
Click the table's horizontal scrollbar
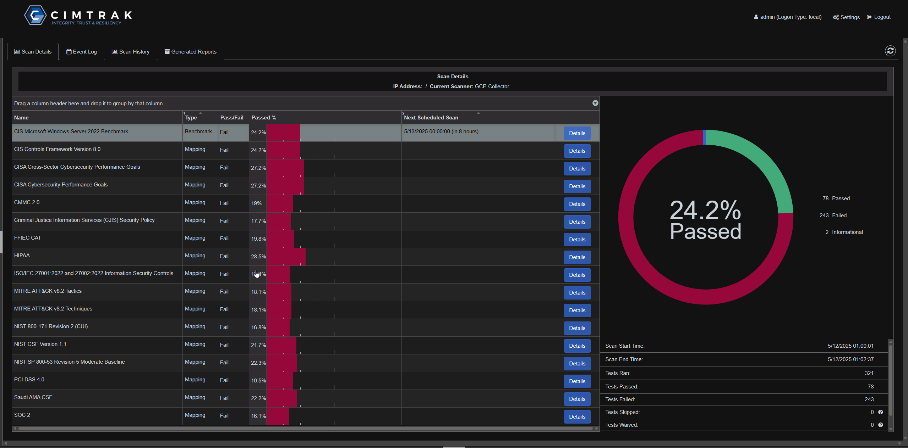coord(305,429)
